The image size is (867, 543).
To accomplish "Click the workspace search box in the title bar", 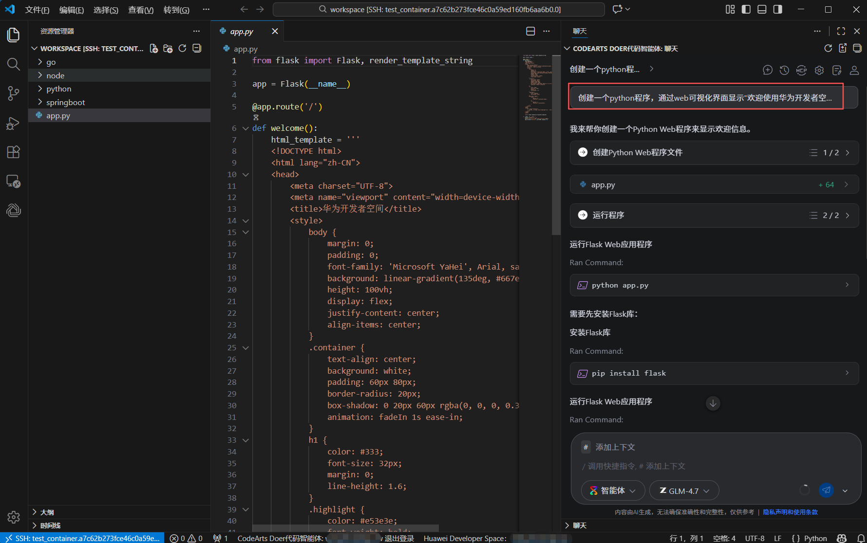I will pyautogui.click(x=439, y=9).
